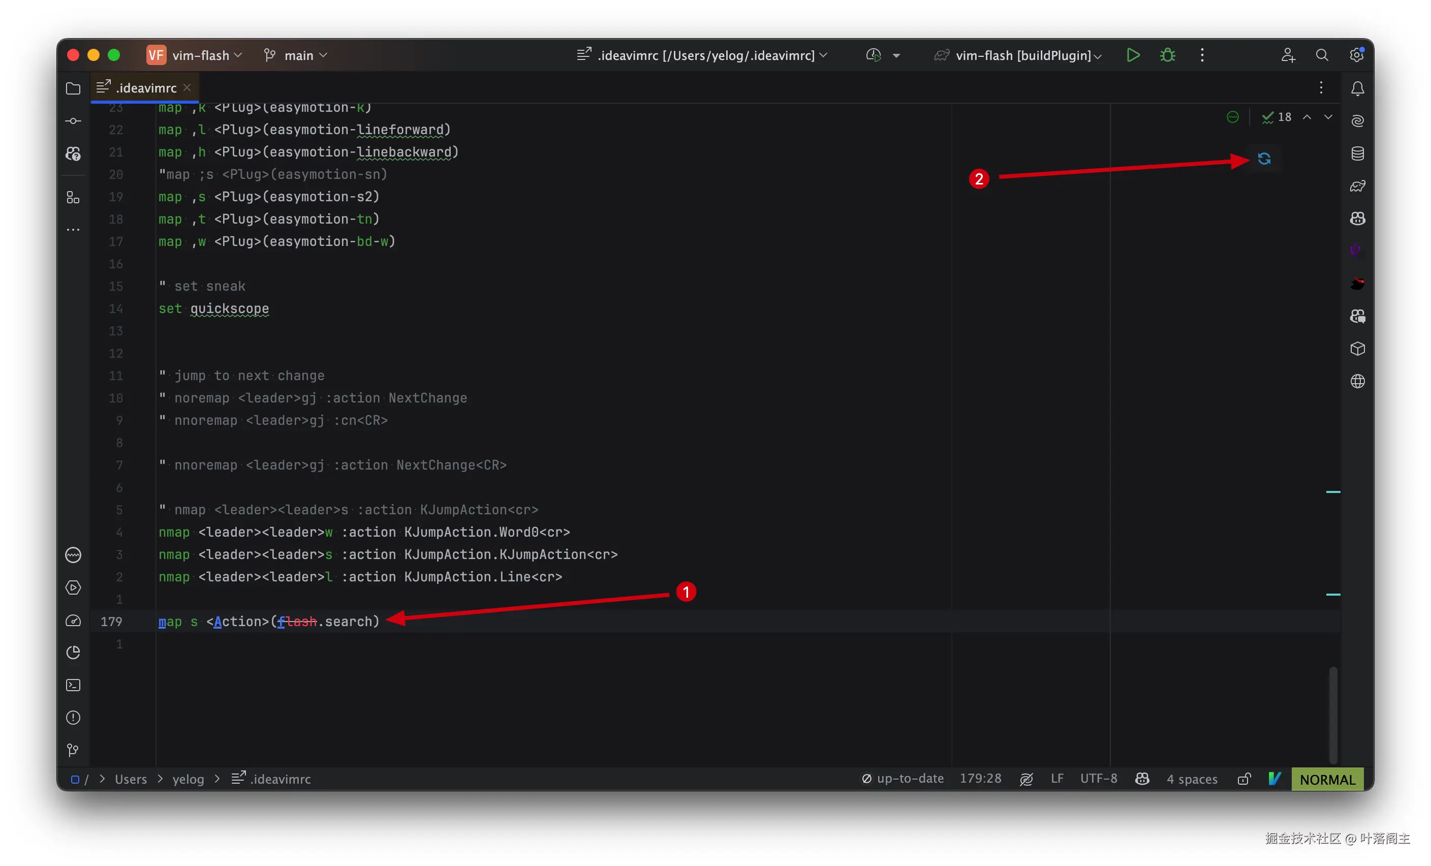Image resolution: width=1431 pixels, height=866 pixels.
Task: Click the 4 spaces indent widget
Action: click(x=1192, y=779)
